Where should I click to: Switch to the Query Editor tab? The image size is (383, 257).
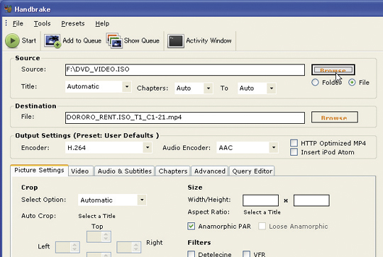252,171
